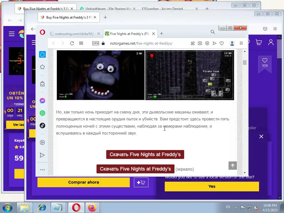284x213 pixels.
Task: Click the mirror (зеркало) download button
Action: [x=135, y=169]
